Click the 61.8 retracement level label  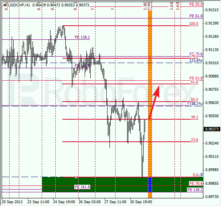[195, 82]
